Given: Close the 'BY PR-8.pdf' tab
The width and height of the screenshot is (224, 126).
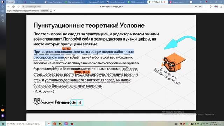Looking at the screenshot, I should 166,2.
